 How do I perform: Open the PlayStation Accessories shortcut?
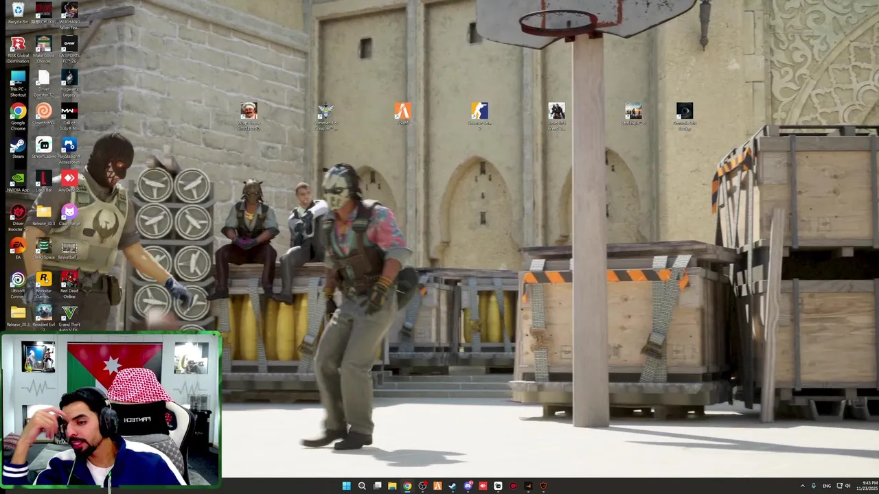(69, 150)
